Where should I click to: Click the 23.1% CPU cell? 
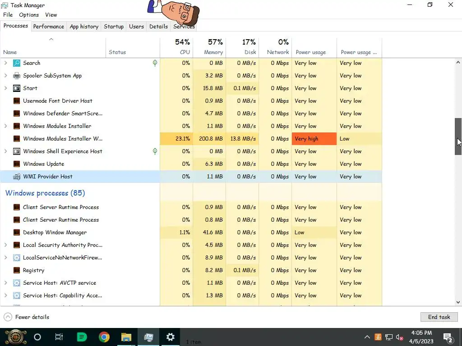coord(176,139)
